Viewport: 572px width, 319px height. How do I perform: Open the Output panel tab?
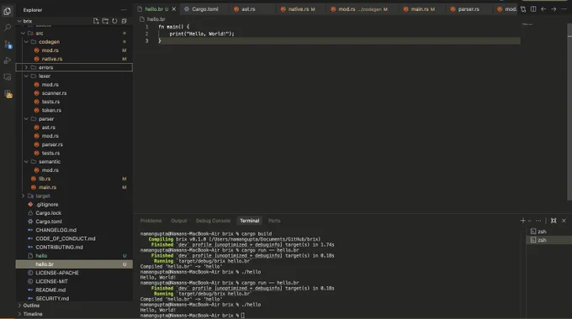coord(178,221)
